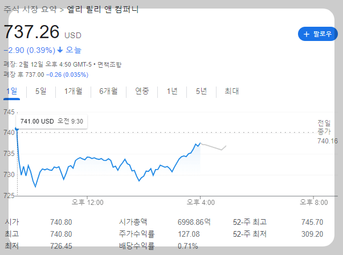Click the 오후 12:00 axis label
Screen dimensions: 343x255
click(88, 202)
